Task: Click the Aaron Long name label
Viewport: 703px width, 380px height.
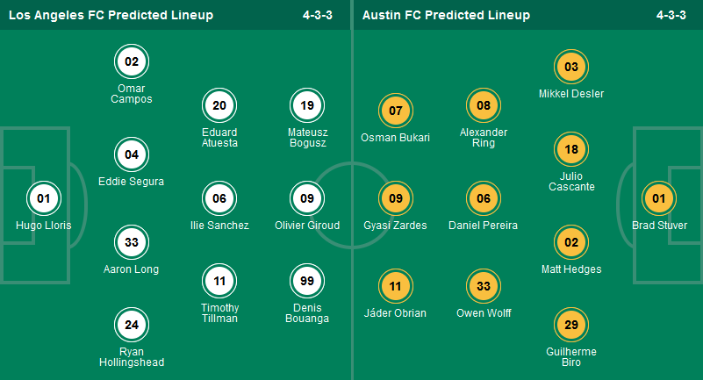Action: tap(132, 269)
